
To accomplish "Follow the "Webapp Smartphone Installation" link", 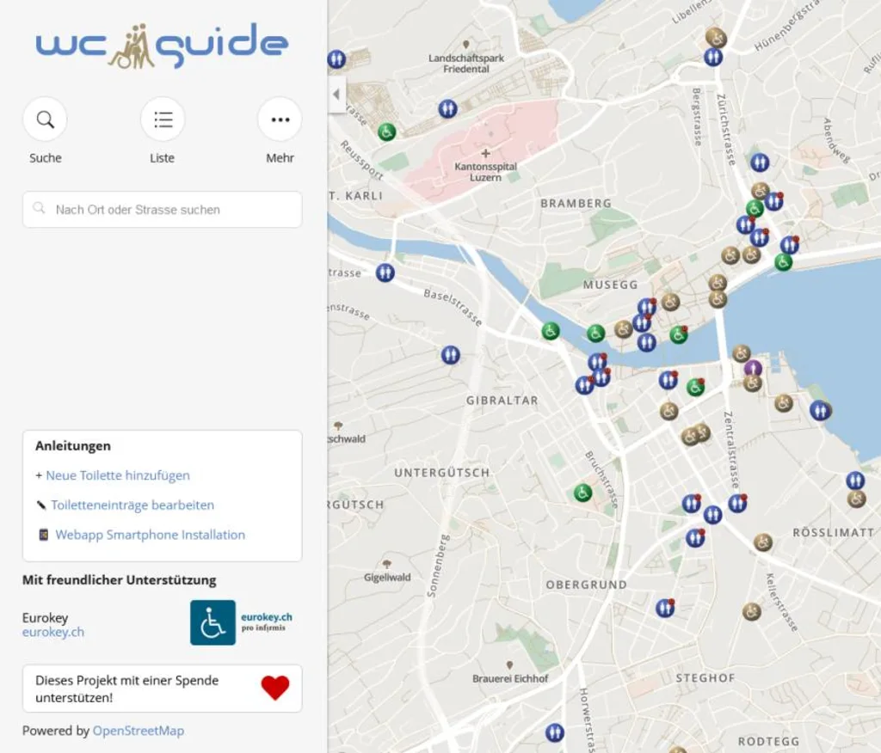I will point(148,535).
